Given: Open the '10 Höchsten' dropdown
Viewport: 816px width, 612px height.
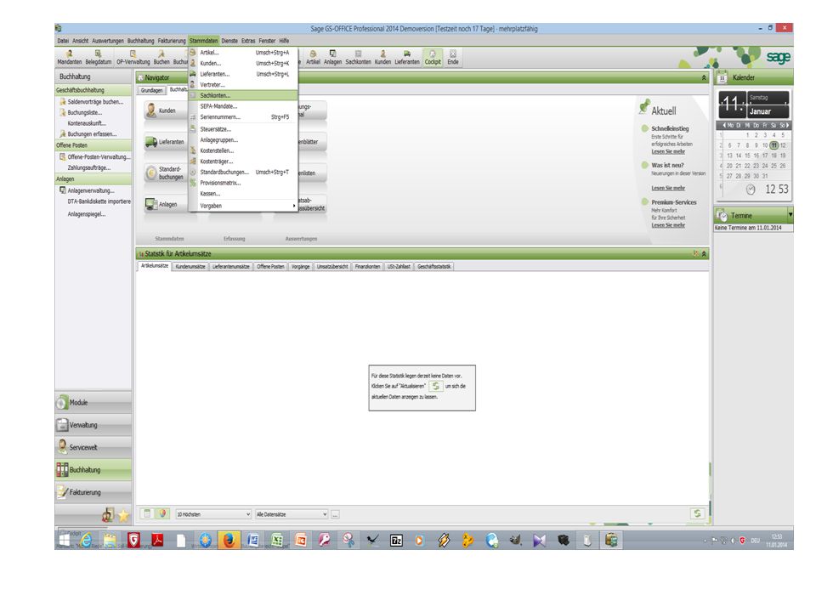Looking at the screenshot, I should pyautogui.click(x=213, y=514).
